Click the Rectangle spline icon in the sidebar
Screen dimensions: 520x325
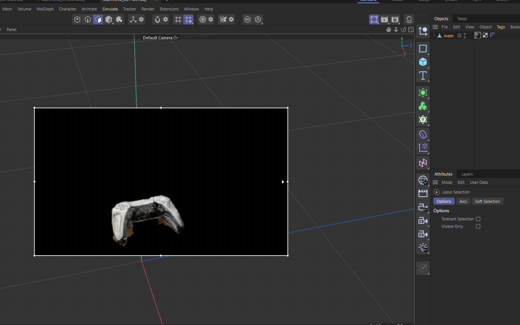click(423, 49)
